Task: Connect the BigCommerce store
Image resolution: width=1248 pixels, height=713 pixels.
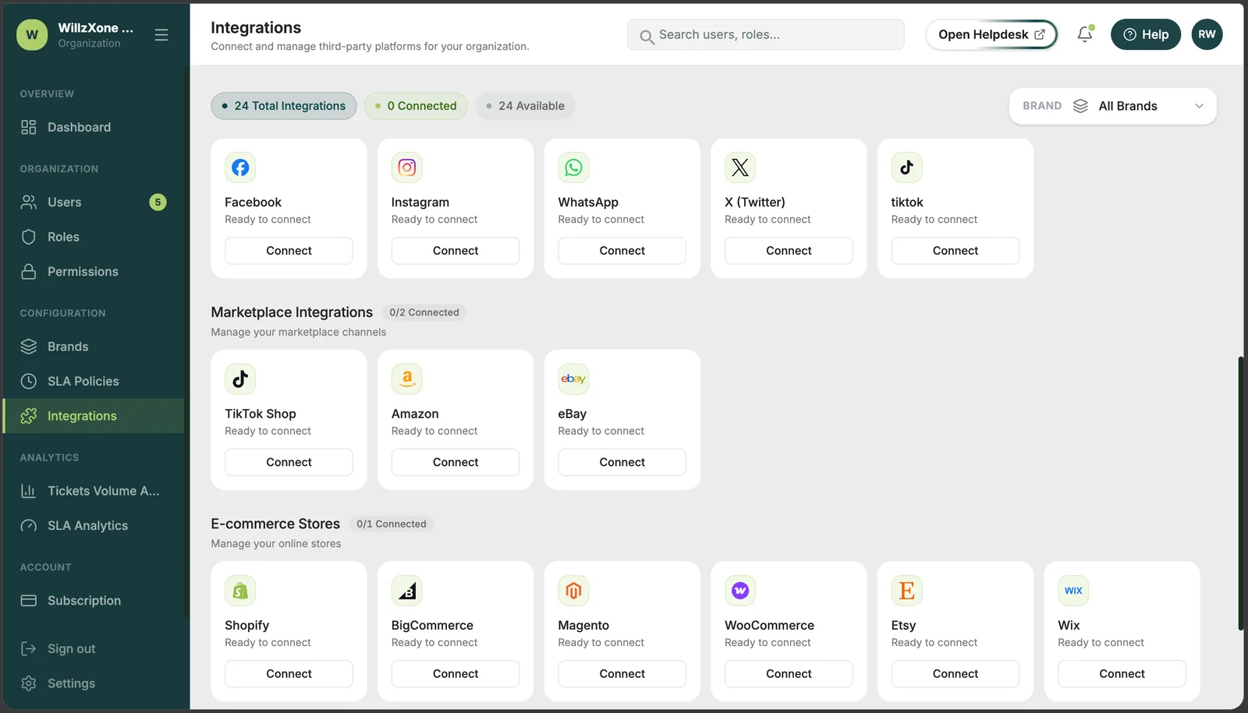Action: pyautogui.click(x=456, y=674)
